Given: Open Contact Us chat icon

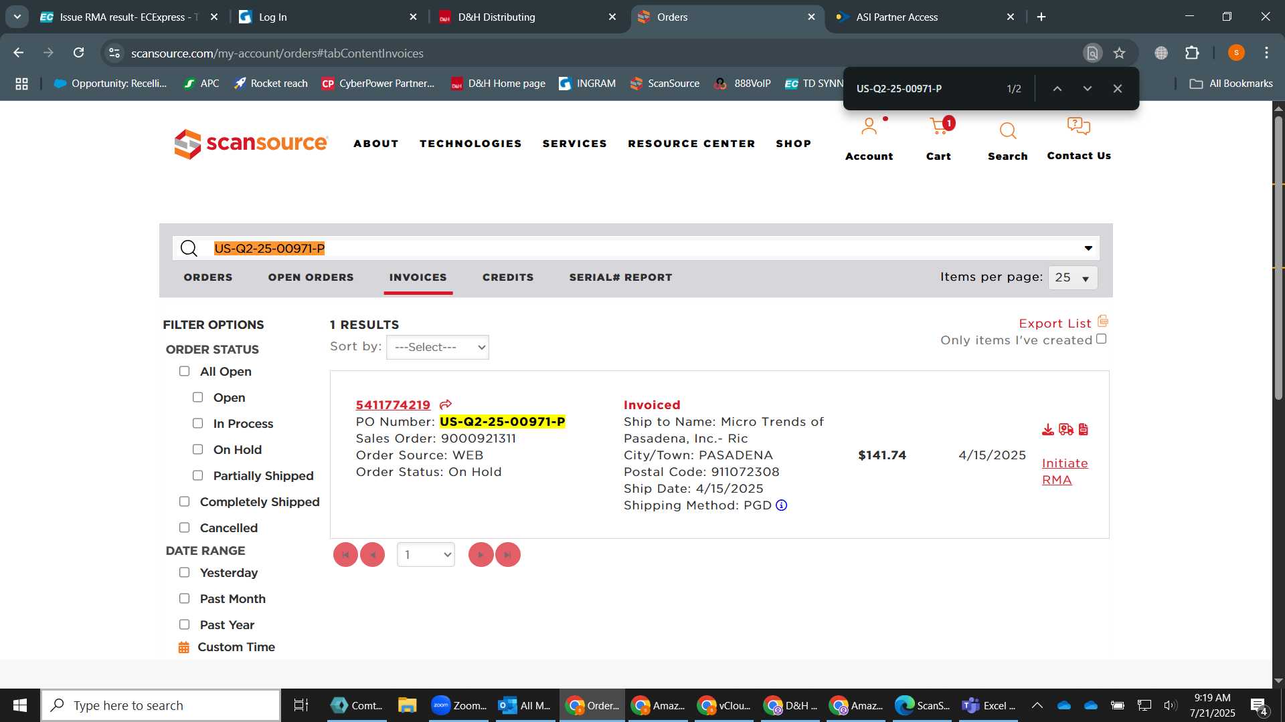Looking at the screenshot, I should pyautogui.click(x=1079, y=126).
